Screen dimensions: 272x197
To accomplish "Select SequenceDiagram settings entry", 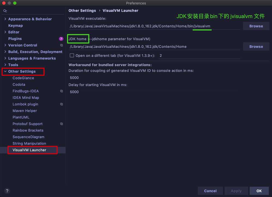I will pyautogui.click(x=28, y=137).
